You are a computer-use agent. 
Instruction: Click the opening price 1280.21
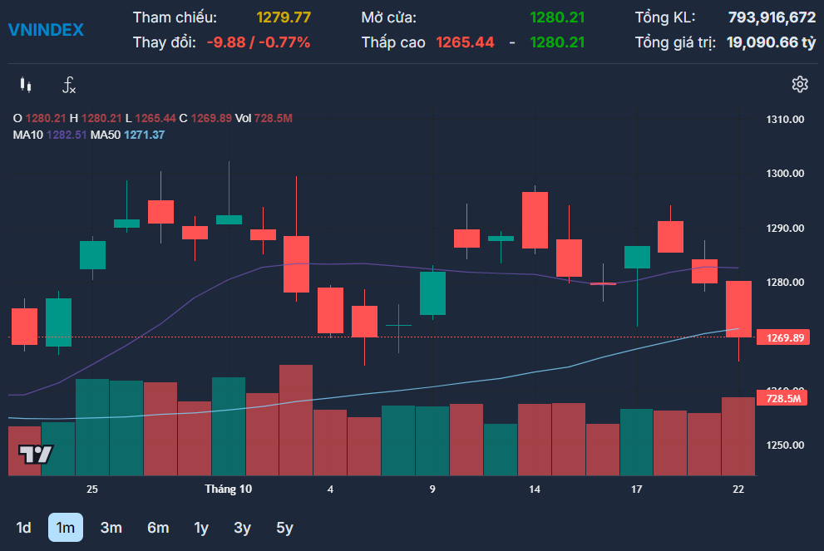pyautogui.click(x=557, y=17)
